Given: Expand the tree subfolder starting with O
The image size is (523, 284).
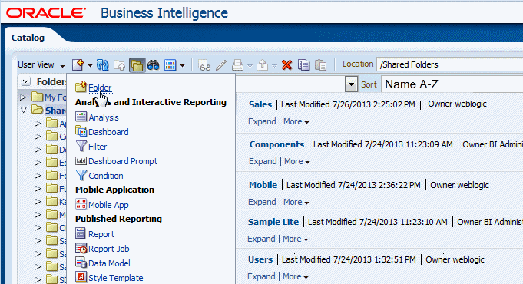Looking at the screenshot, I should click(x=38, y=228).
